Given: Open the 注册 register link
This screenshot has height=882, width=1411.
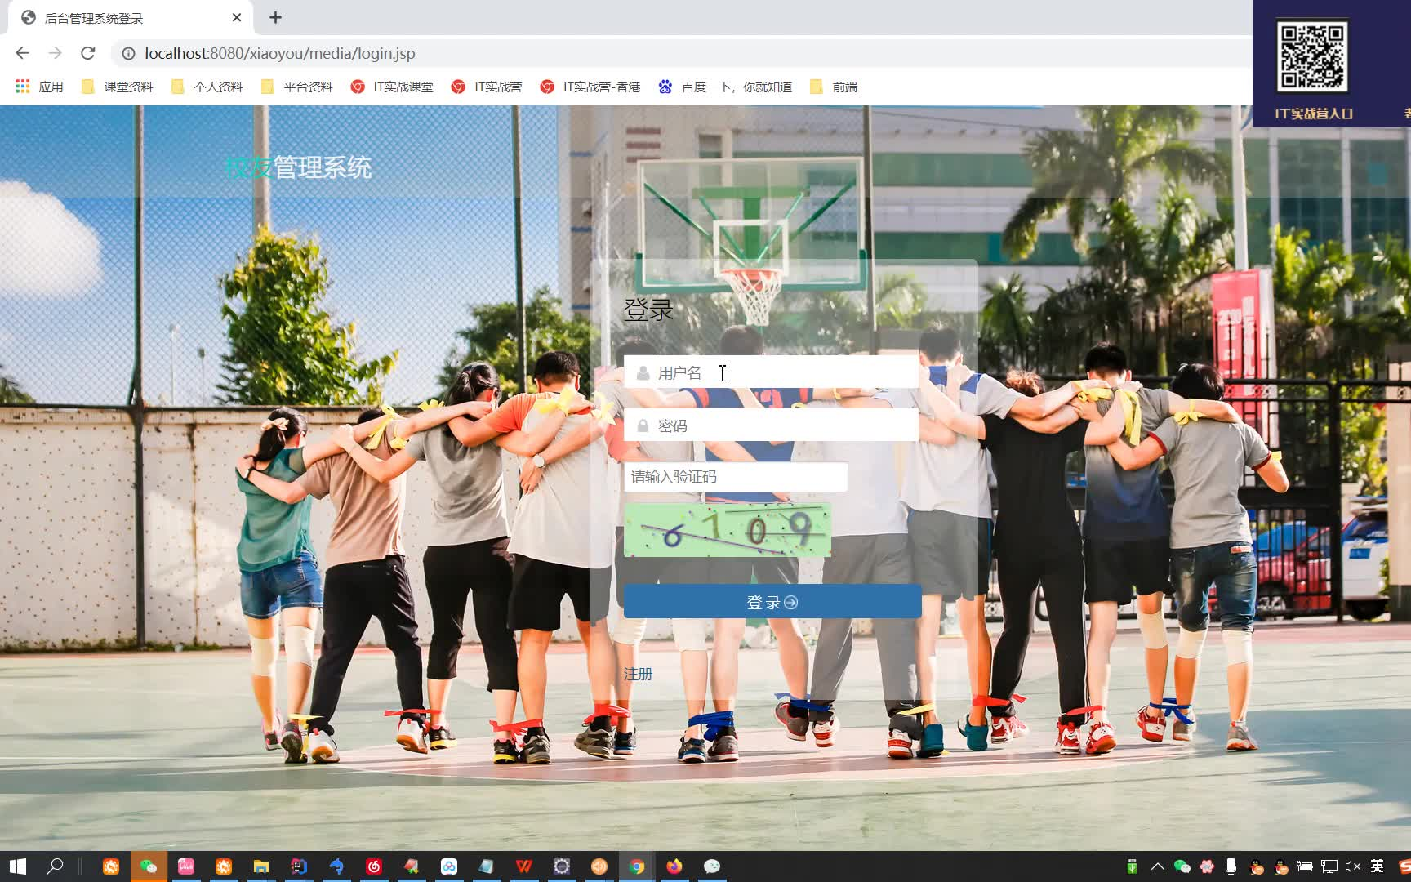Looking at the screenshot, I should pos(638,674).
